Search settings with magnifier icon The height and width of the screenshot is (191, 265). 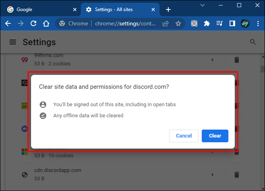(253, 42)
